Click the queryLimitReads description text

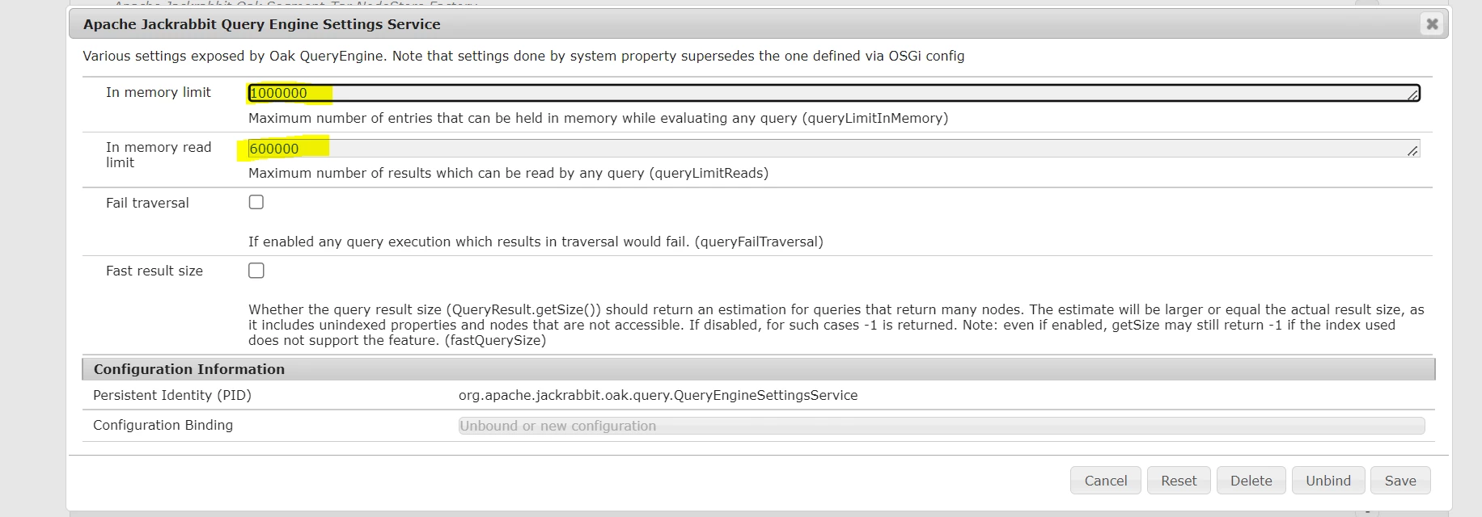coord(508,173)
